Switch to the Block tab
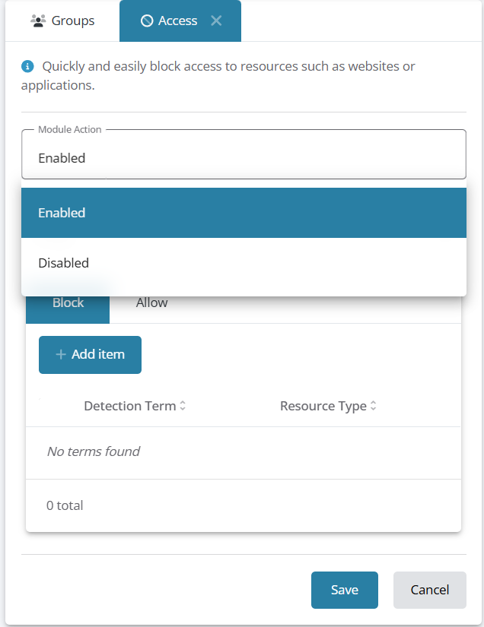Screen dimensions: 484x627 pos(68,302)
